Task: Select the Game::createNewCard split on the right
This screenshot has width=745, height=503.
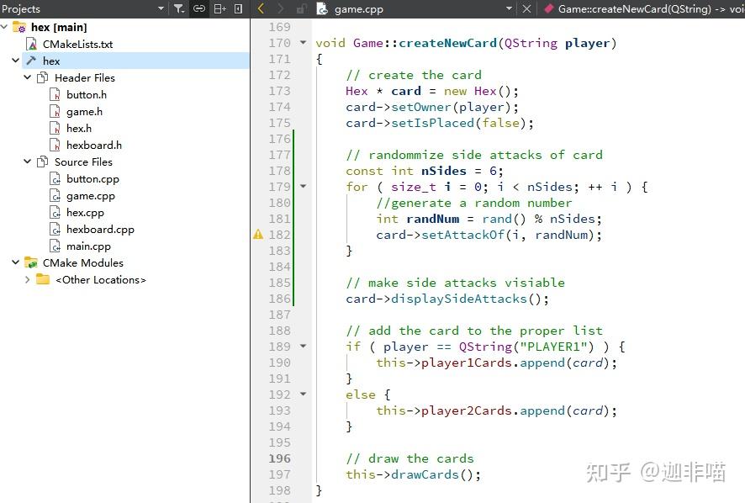Action: 647,9
